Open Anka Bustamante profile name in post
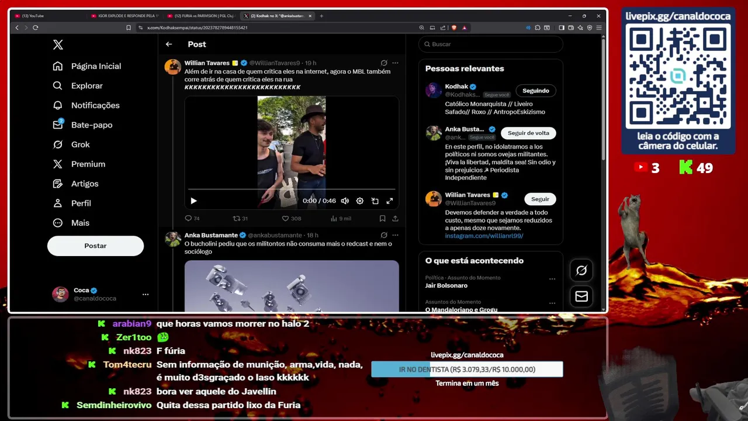Viewport: 748px width, 421px height. tap(211, 235)
